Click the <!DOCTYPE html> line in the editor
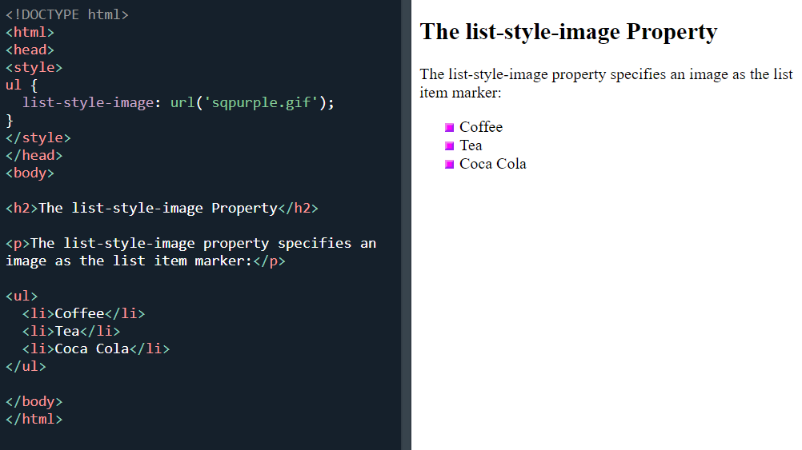 67,15
